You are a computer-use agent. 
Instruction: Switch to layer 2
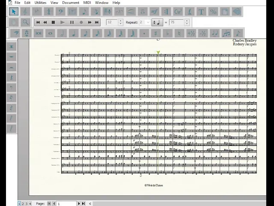(23, 203)
